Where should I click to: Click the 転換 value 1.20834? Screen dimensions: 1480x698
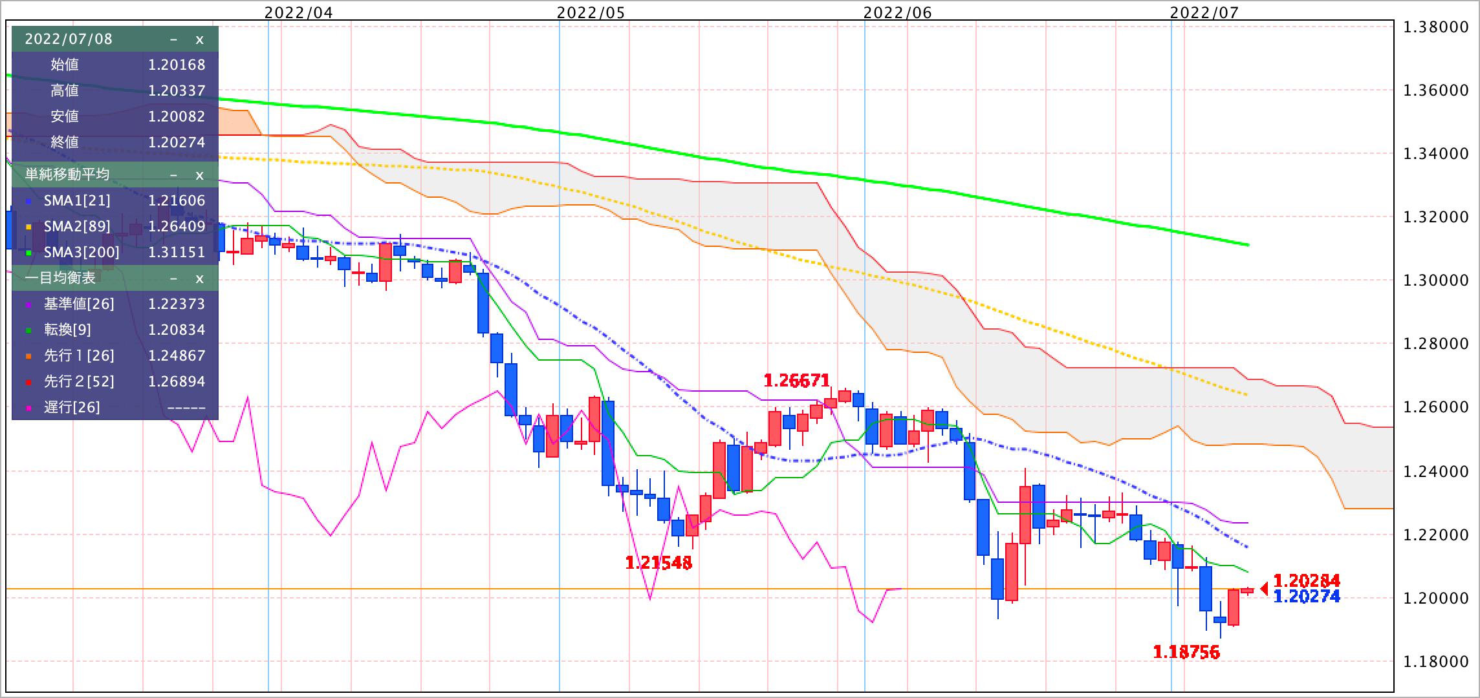tap(177, 330)
